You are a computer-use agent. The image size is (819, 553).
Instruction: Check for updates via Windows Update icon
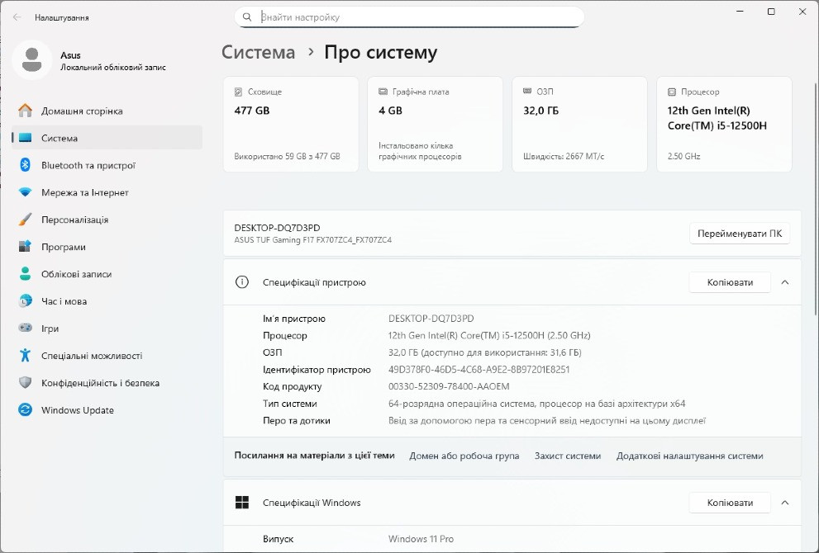click(25, 409)
